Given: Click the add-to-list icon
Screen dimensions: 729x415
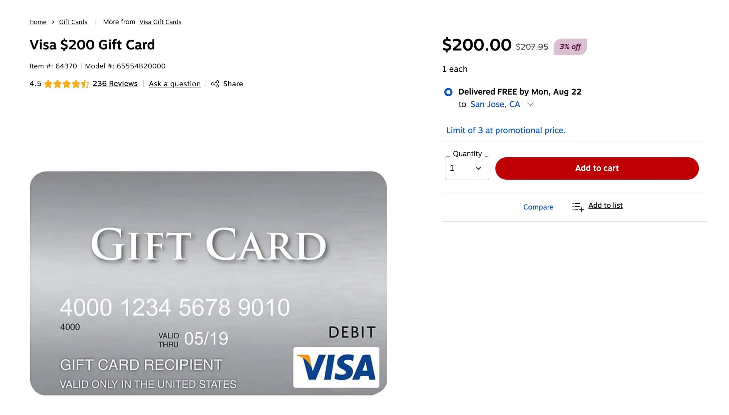Looking at the screenshot, I should (578, 207).
